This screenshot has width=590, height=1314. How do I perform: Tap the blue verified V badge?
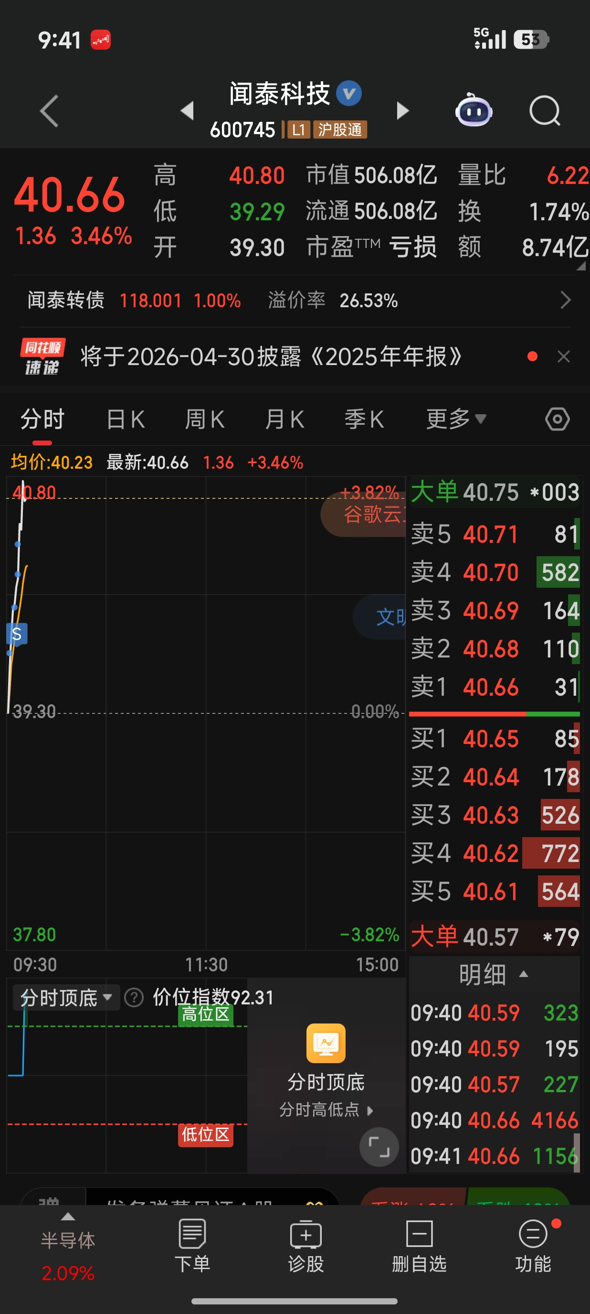pyautogui.click(x=349, y=93)
